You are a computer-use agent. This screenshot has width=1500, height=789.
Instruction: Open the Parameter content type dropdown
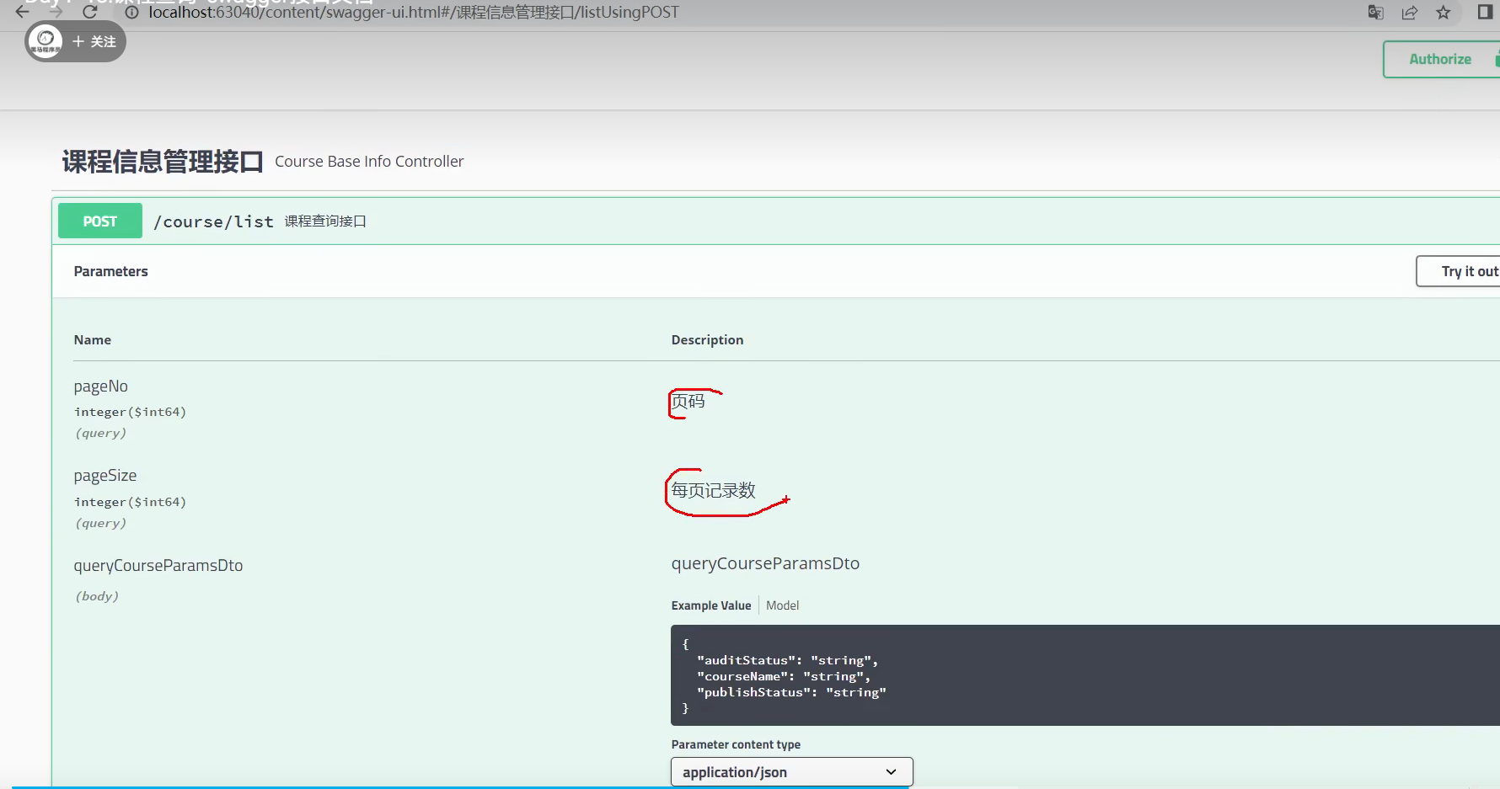(792, 772)
